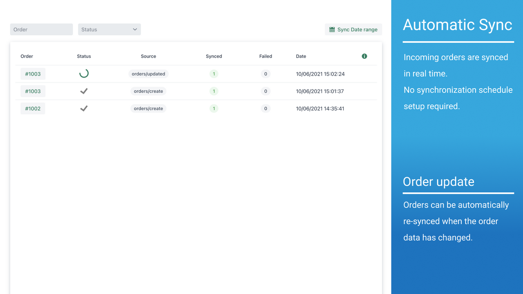Screen dimensions: 523x294
Task: Click the synced count badge for order #1002
Action: click(214, 109)
